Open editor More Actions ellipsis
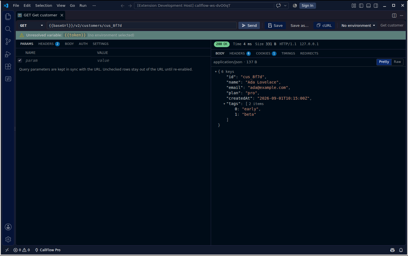The height and width of the screenshot is (256, 408). point(402,15)
